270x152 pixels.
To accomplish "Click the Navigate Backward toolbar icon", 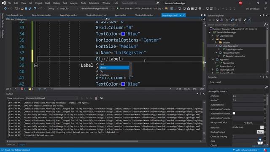I will coord(5,8).
